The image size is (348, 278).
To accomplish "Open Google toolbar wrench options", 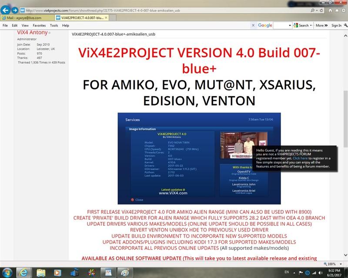I will coord(345,26).
